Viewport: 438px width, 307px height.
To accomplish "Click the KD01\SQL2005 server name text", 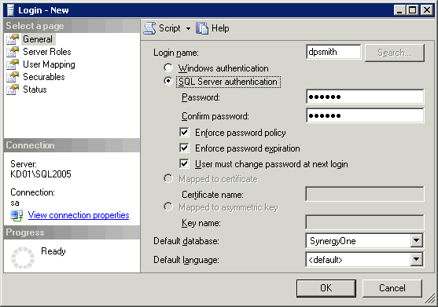I will click(41, 174).
